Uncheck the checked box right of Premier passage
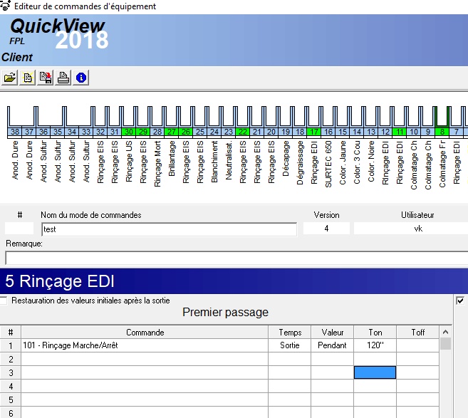This screenshot has height=418, width=468. click(460, 301)
